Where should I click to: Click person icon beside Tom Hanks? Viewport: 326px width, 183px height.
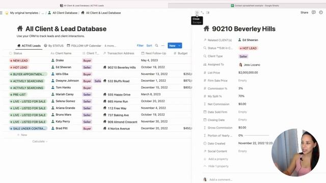point(53,87)
